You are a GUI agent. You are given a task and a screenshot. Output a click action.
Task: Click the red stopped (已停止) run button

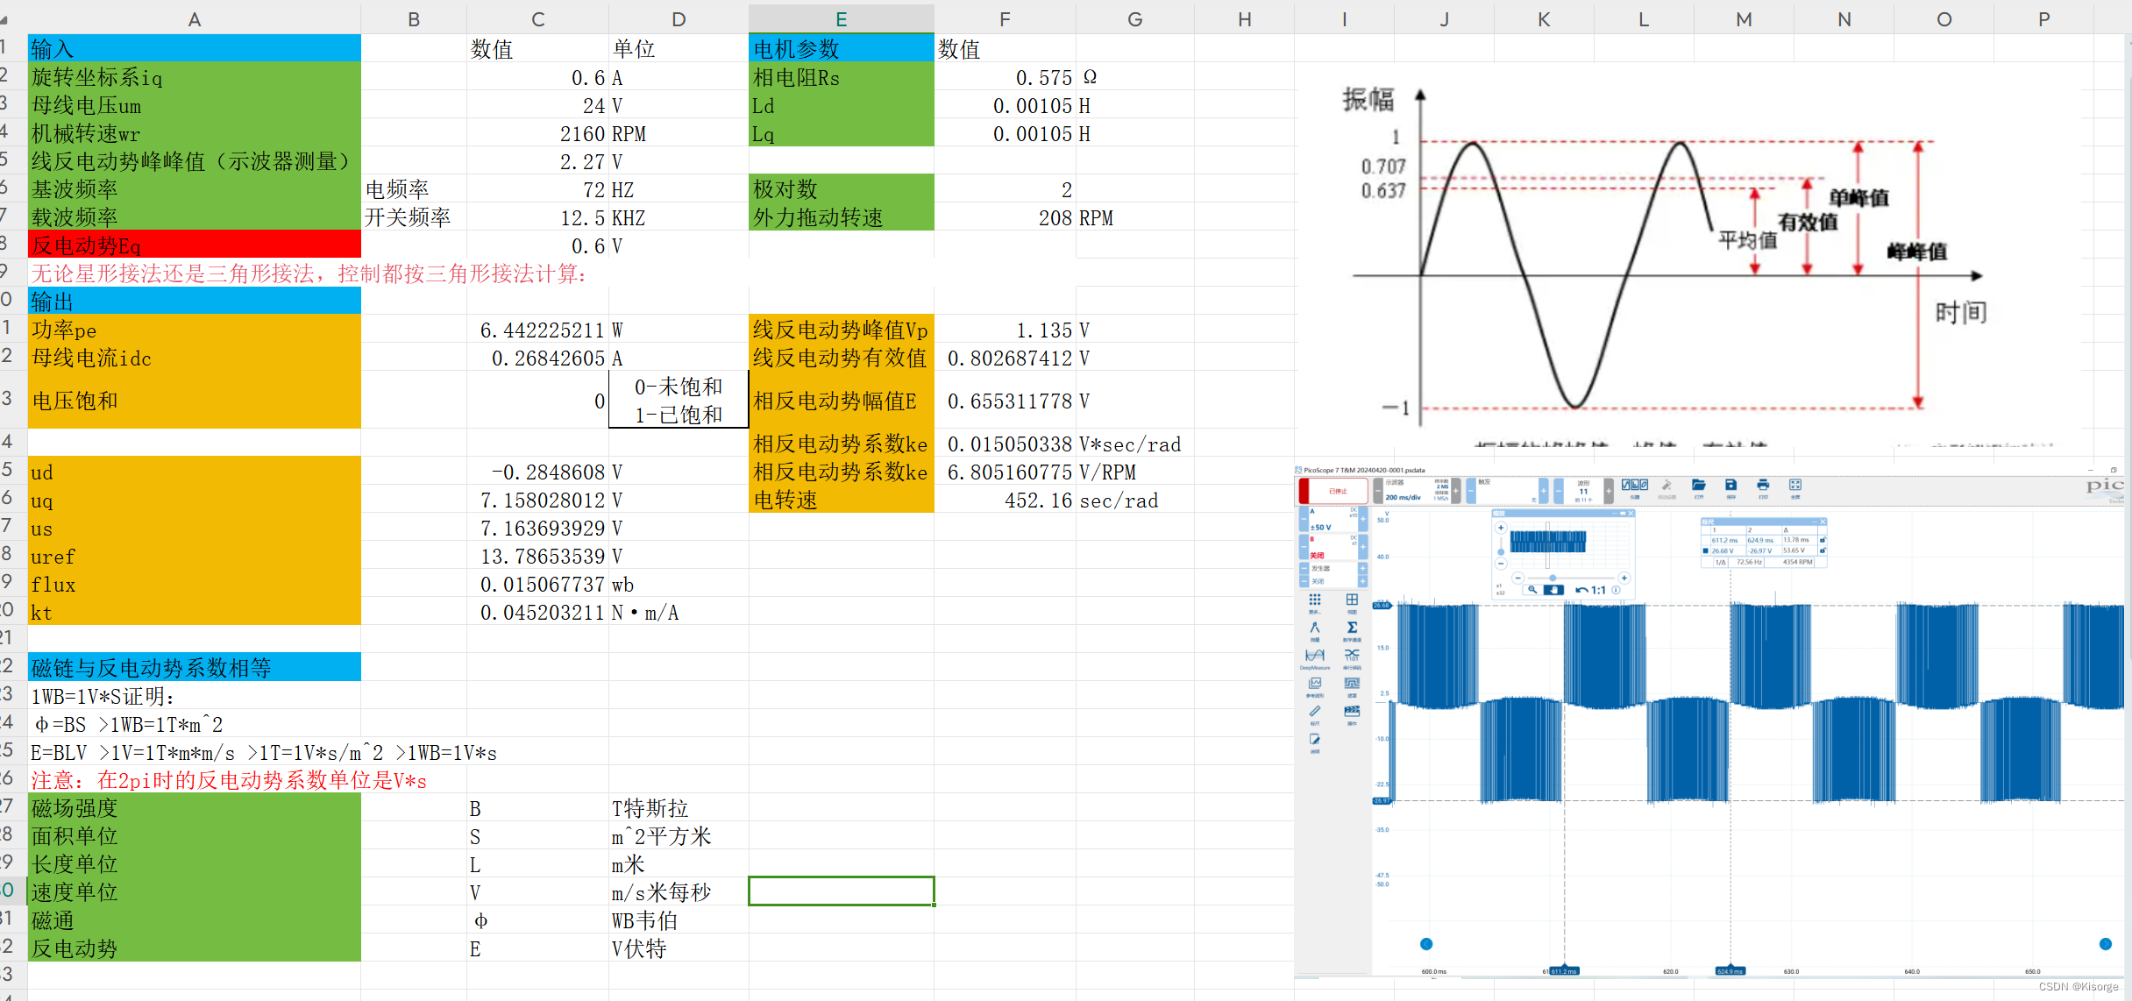coord(1333,491)
